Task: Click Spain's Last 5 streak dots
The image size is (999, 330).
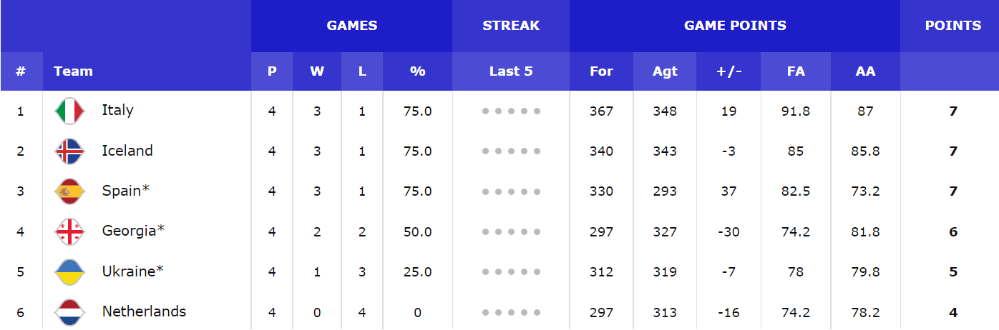Action: tap(511, 191)
